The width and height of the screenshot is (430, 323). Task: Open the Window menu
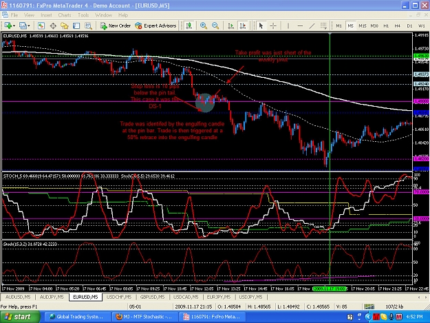[x=103, y=15]
